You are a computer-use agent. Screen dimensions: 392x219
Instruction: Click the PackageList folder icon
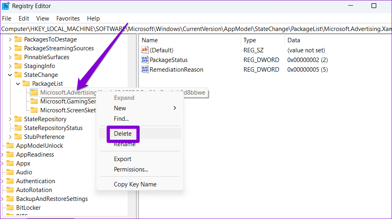tap(26, 83)
